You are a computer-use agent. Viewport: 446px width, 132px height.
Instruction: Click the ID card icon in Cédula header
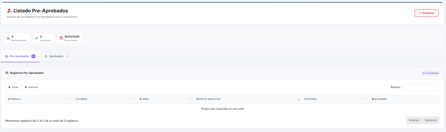[x=9, y=99]
